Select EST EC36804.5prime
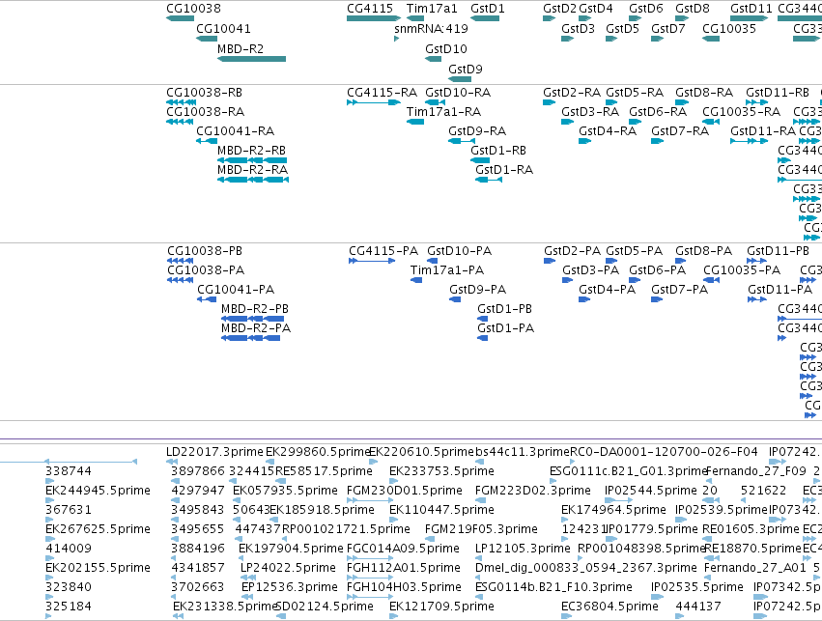 [567, 617]
